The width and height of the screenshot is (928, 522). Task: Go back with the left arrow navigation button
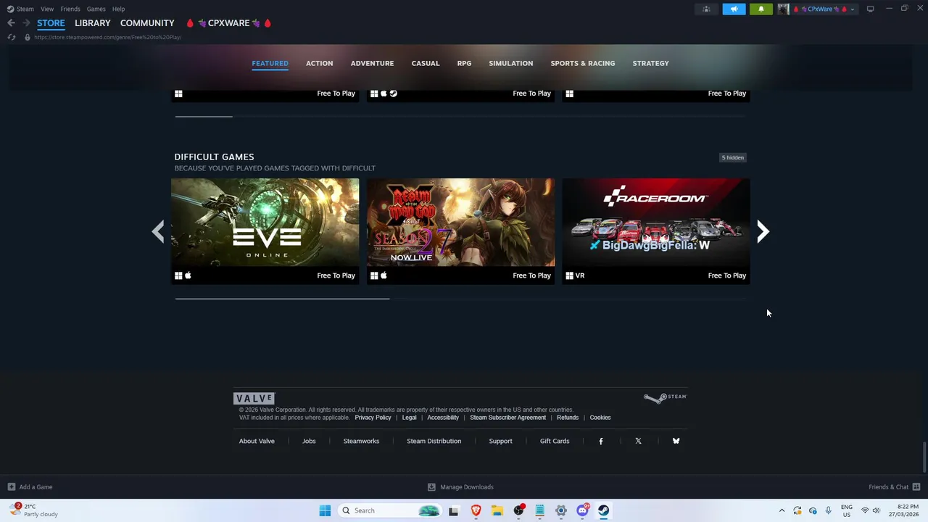point(11,23)
